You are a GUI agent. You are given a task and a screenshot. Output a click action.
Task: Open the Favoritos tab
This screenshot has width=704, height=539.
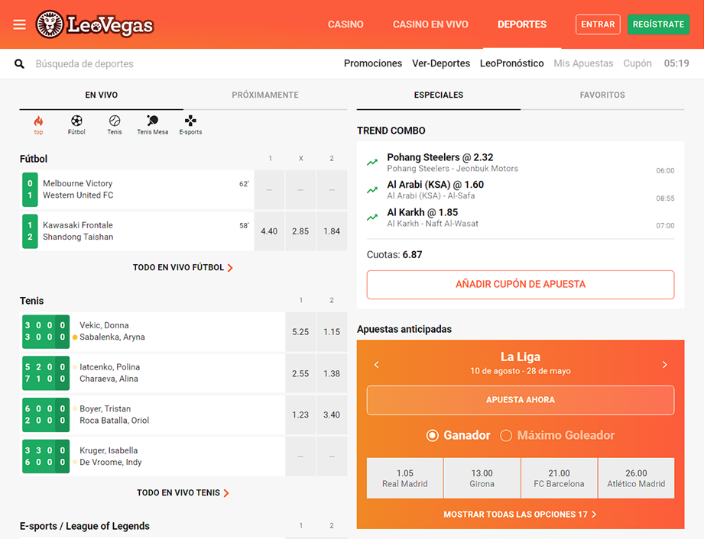[602, 95]
